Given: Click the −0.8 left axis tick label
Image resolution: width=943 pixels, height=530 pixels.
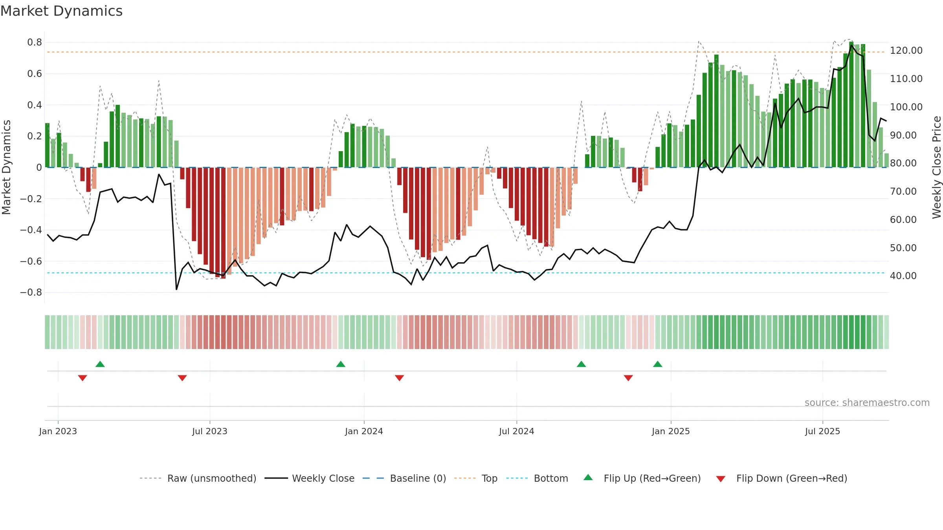Looking at the screenshot, I should [31, 292].
